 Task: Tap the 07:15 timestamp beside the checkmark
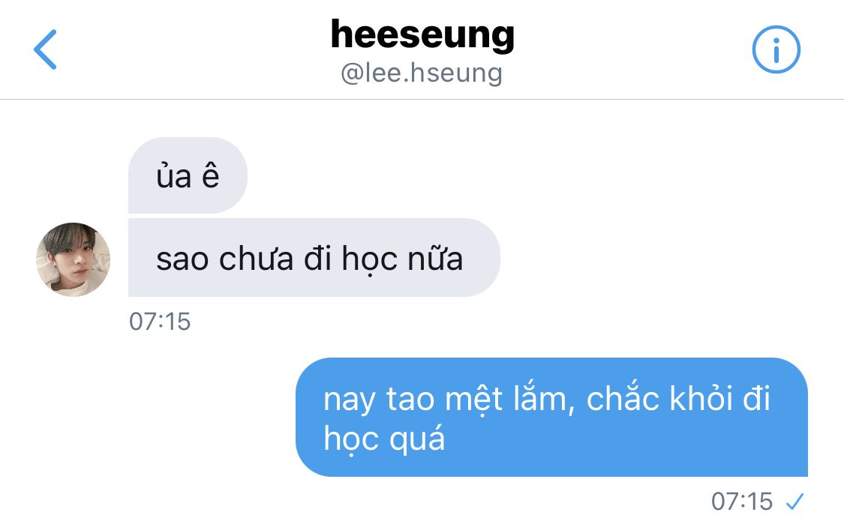point(742,502)
